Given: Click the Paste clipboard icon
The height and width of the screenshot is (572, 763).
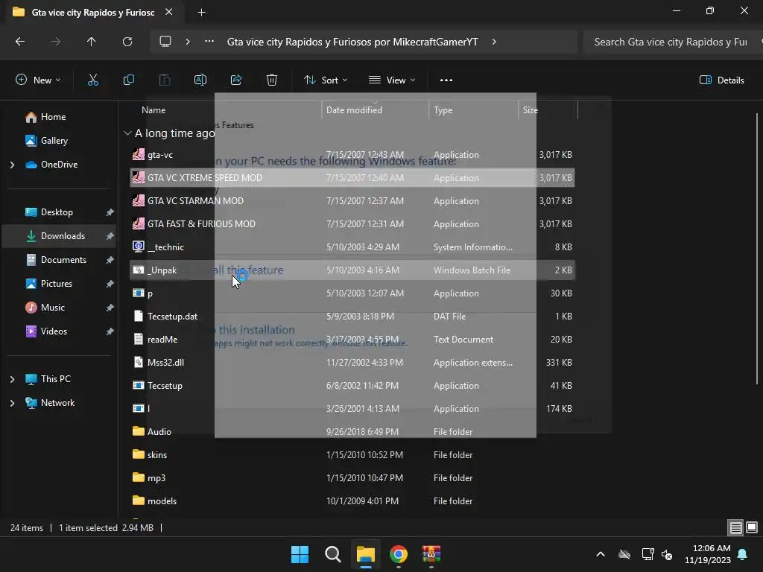Looking at the screenshot, I should click(x=165, y=80).
